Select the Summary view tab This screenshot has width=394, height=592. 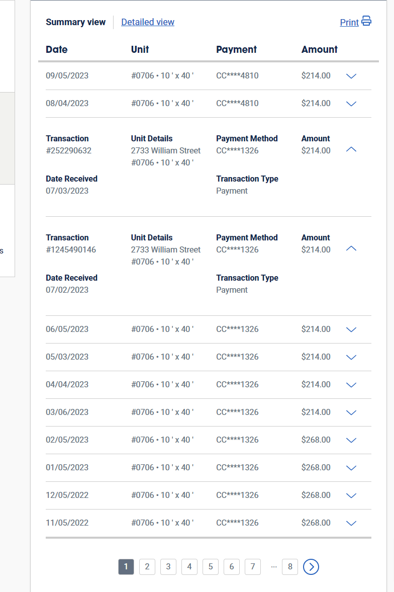pos(76,22)
